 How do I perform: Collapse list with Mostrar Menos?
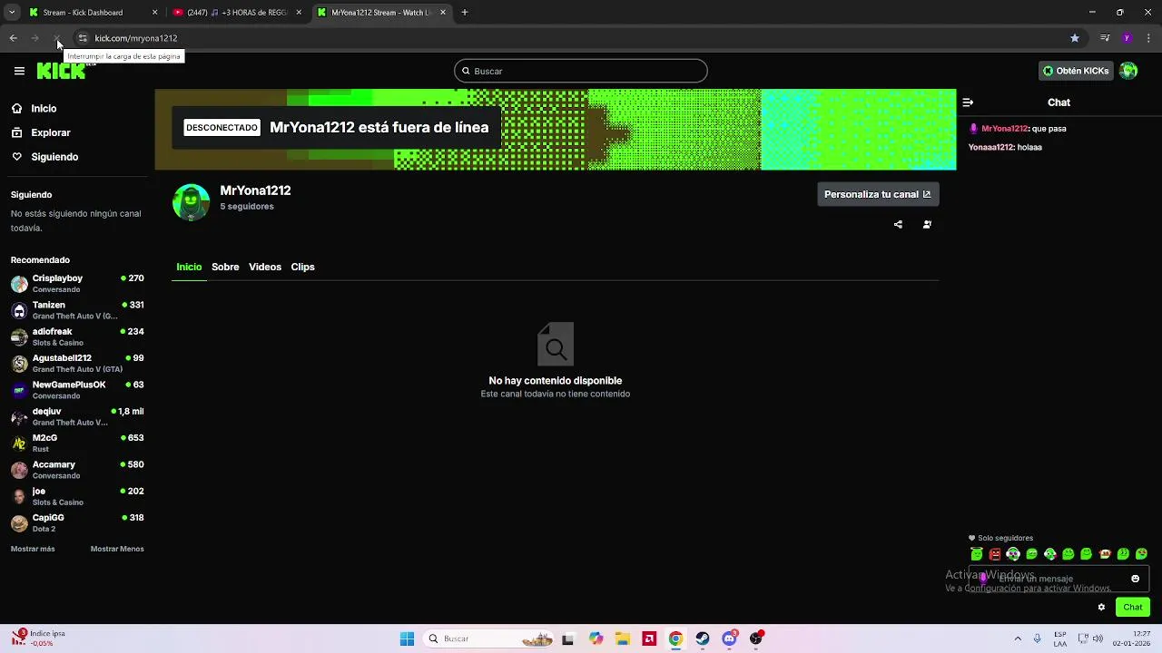[117, 549]
